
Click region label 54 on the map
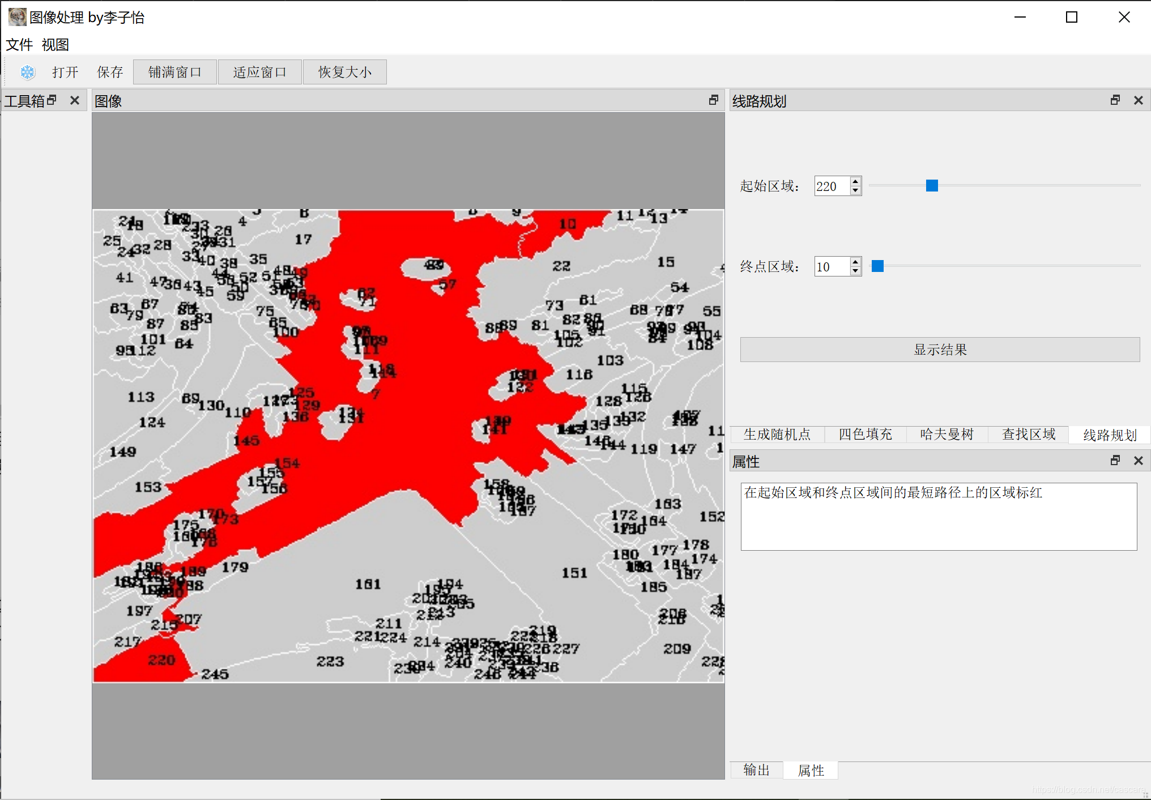(x=680, y=287)
